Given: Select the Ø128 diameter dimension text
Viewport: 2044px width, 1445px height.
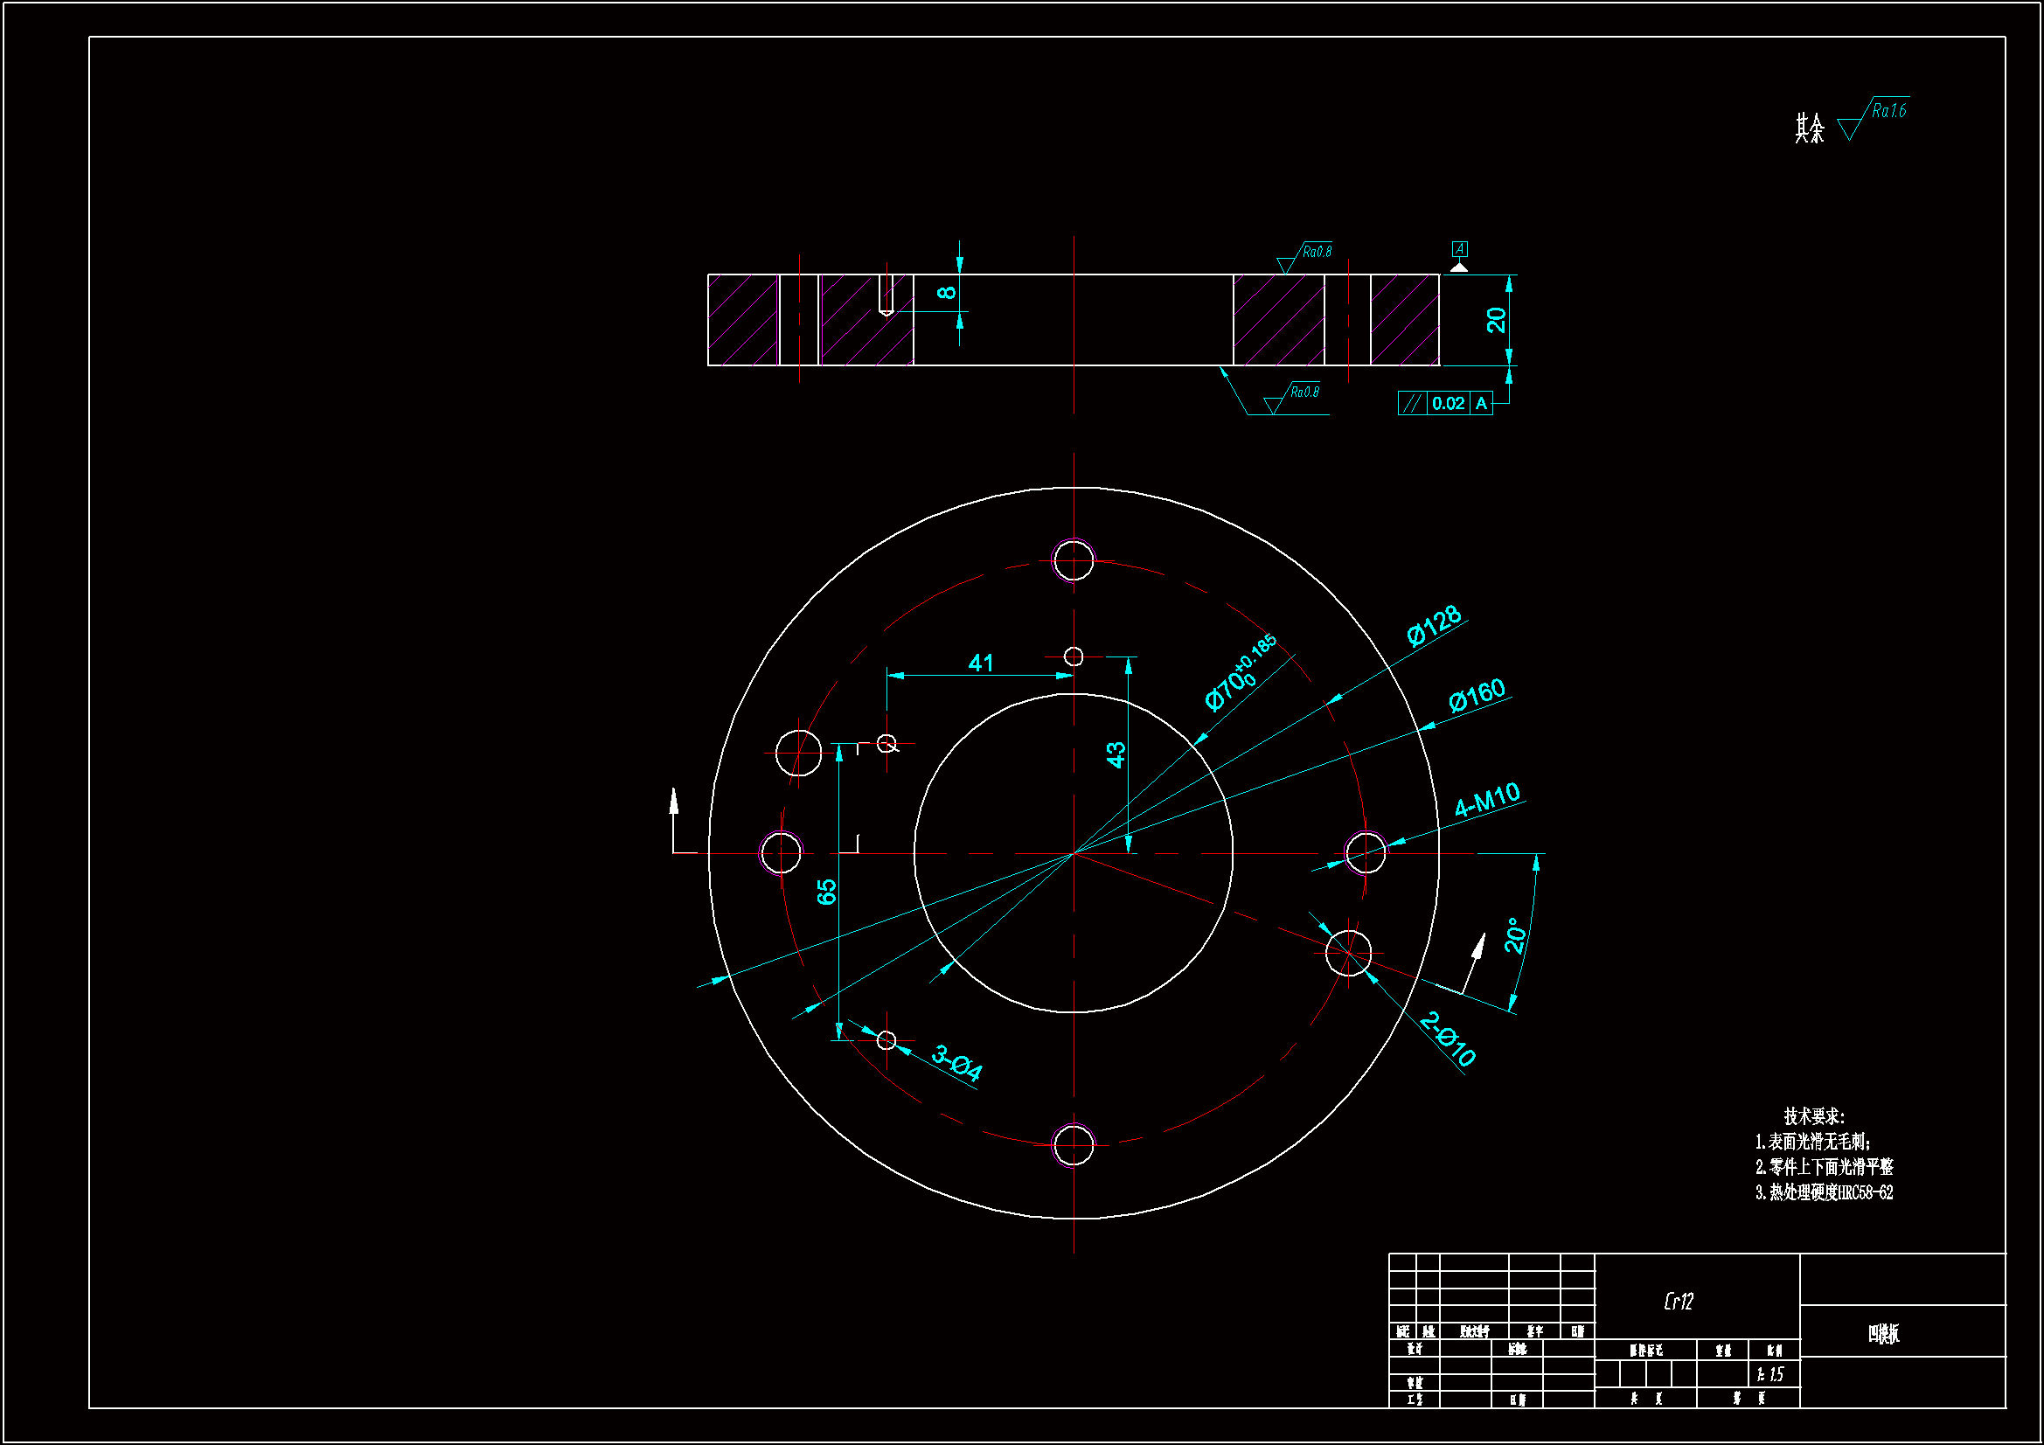Looking at the screenshot, I should pyautogui.click(x=1434, y=625).
